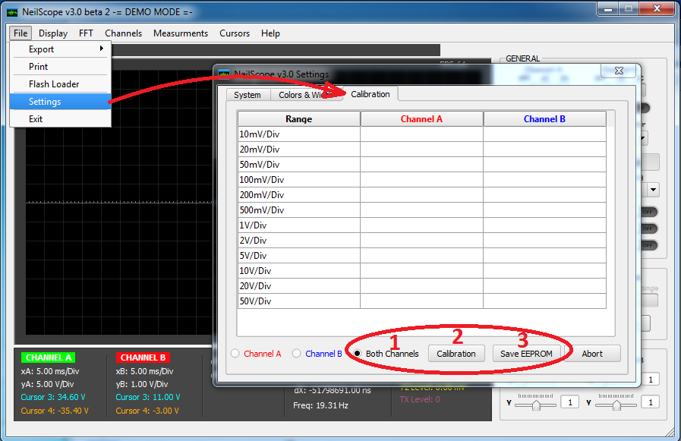
Task: Click the yB: 1.00 V/Div readout
Action: click(142, 385)
